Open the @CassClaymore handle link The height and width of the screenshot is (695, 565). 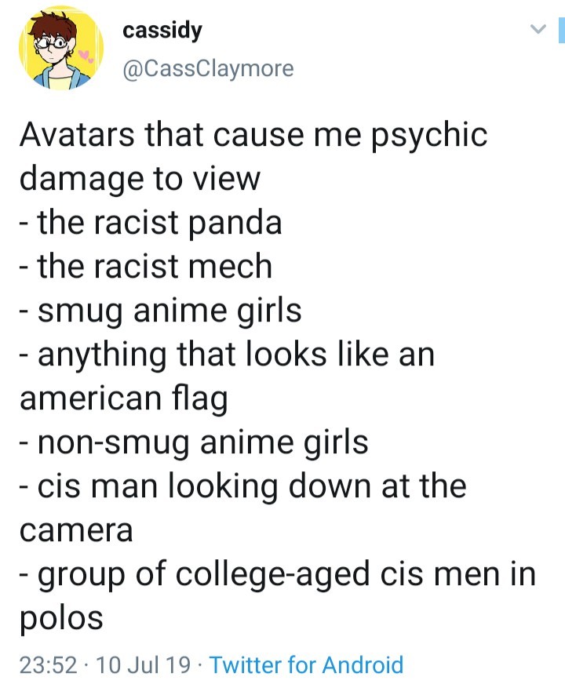[x=208, y=69]
